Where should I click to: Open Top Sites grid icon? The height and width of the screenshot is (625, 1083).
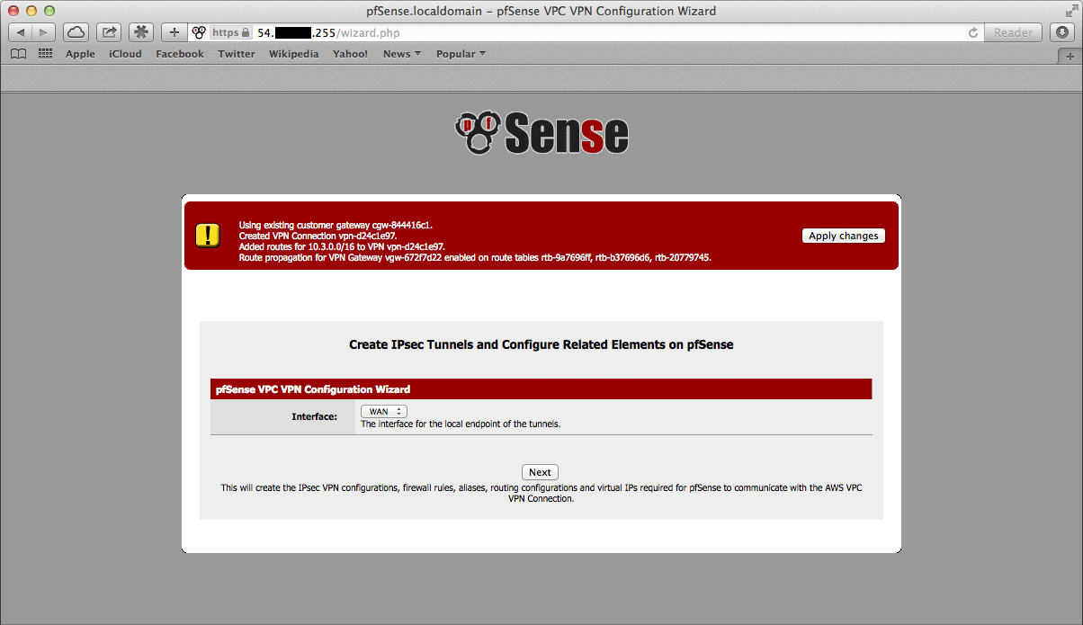(45, 54)
